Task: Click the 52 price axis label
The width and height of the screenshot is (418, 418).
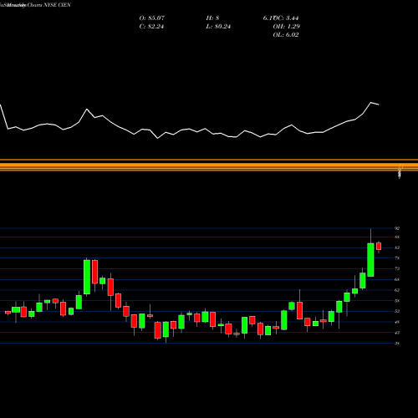Action: coord(397,311)
